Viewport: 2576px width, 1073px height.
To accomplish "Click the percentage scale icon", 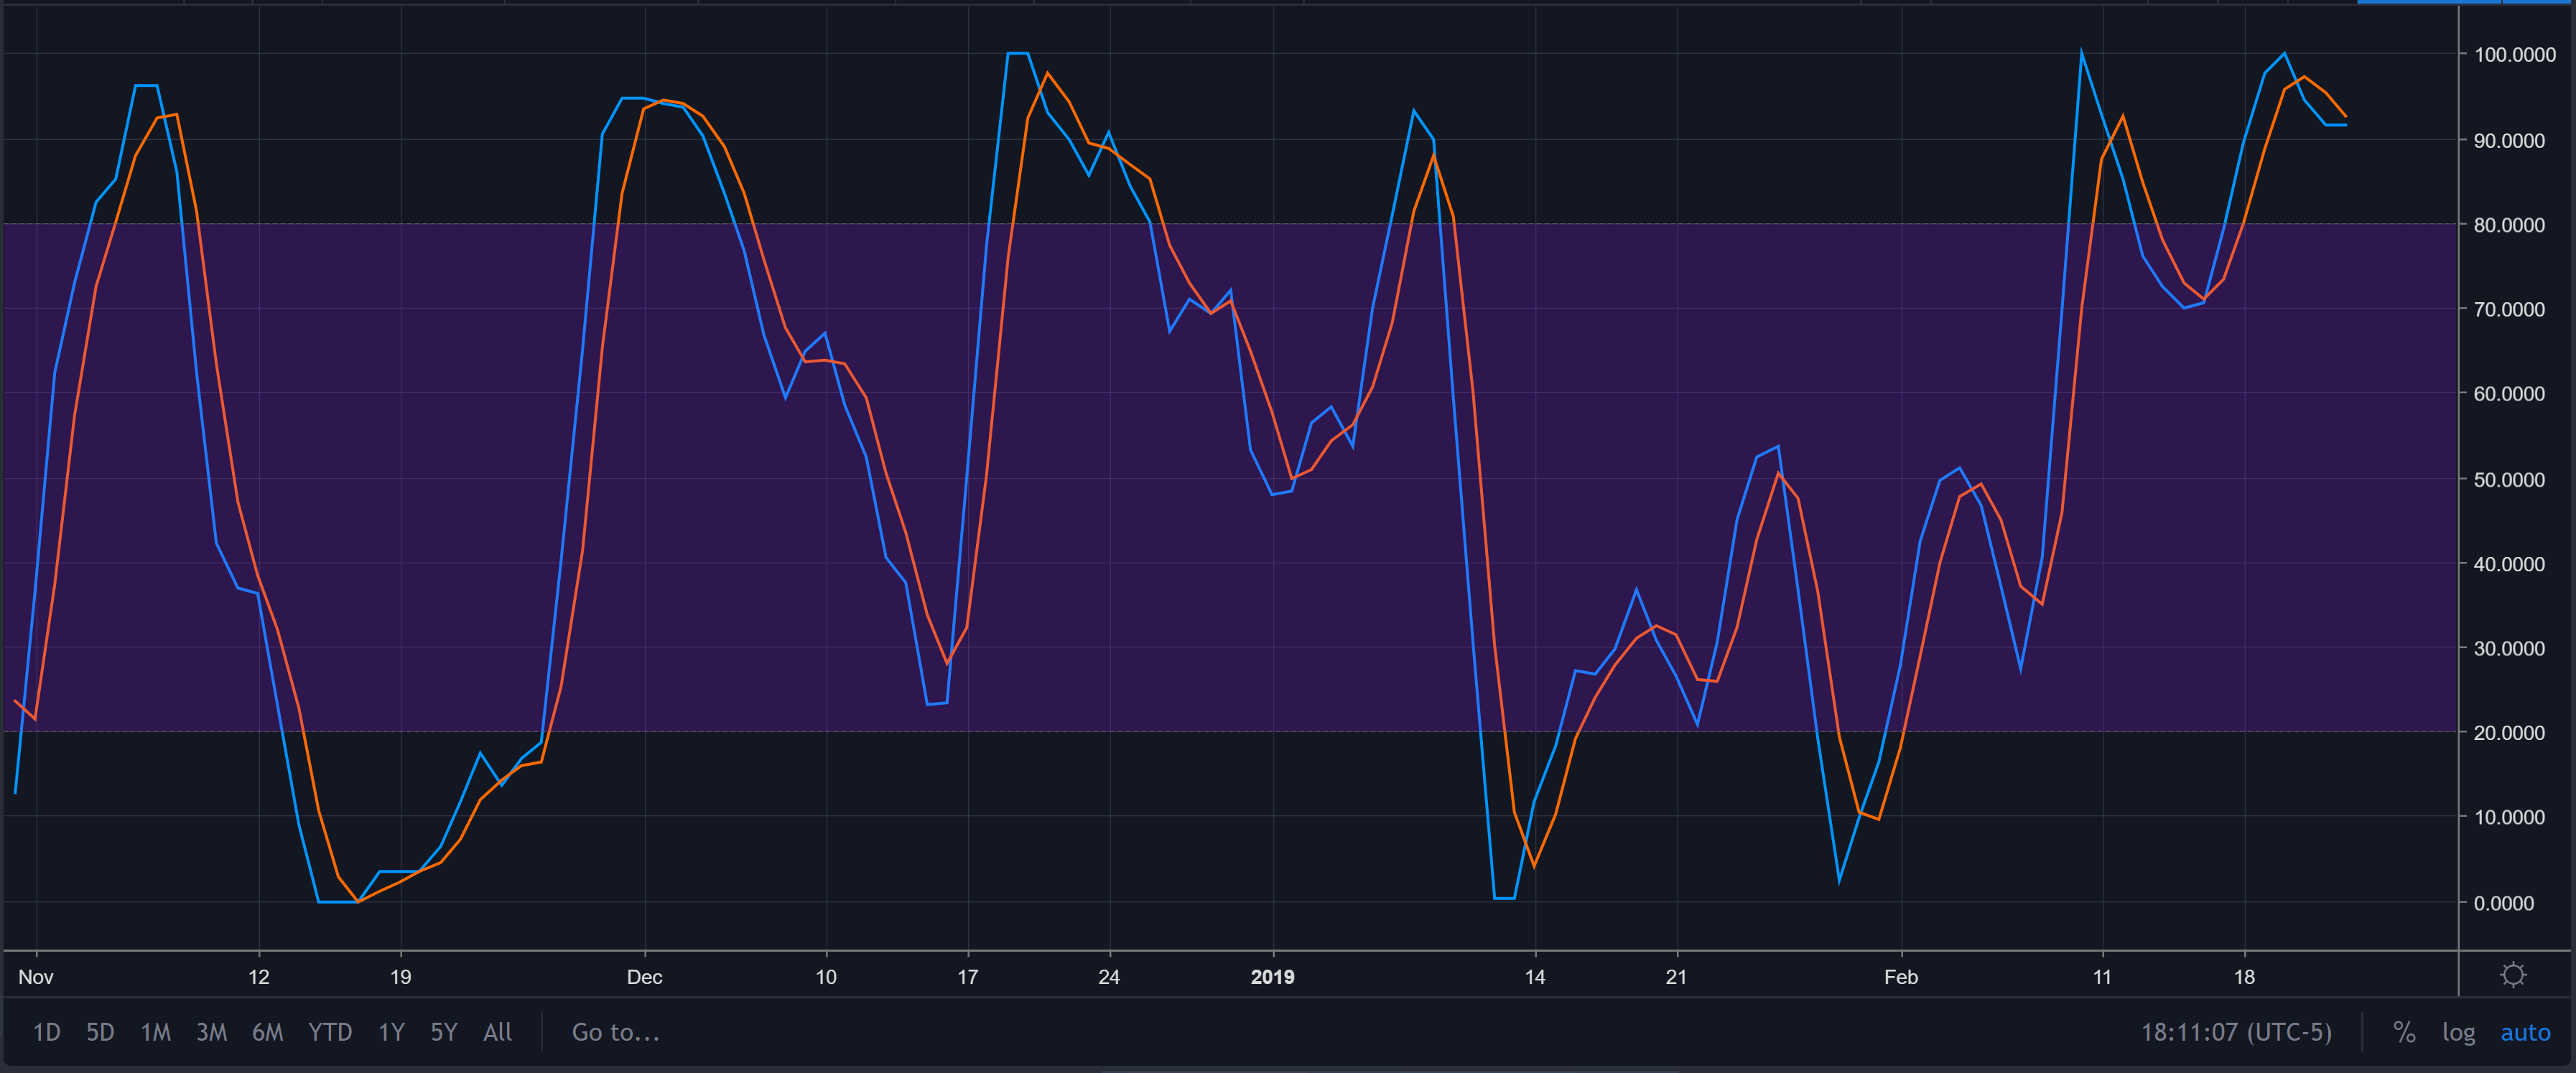I will pyautogui.click(x=2405, y=1033).
